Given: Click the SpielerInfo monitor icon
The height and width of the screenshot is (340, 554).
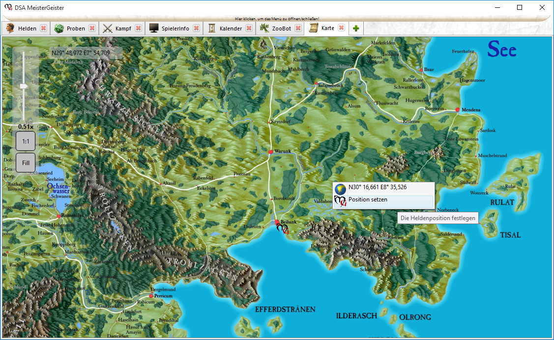Looking at the screenshot, I should 154,28.
